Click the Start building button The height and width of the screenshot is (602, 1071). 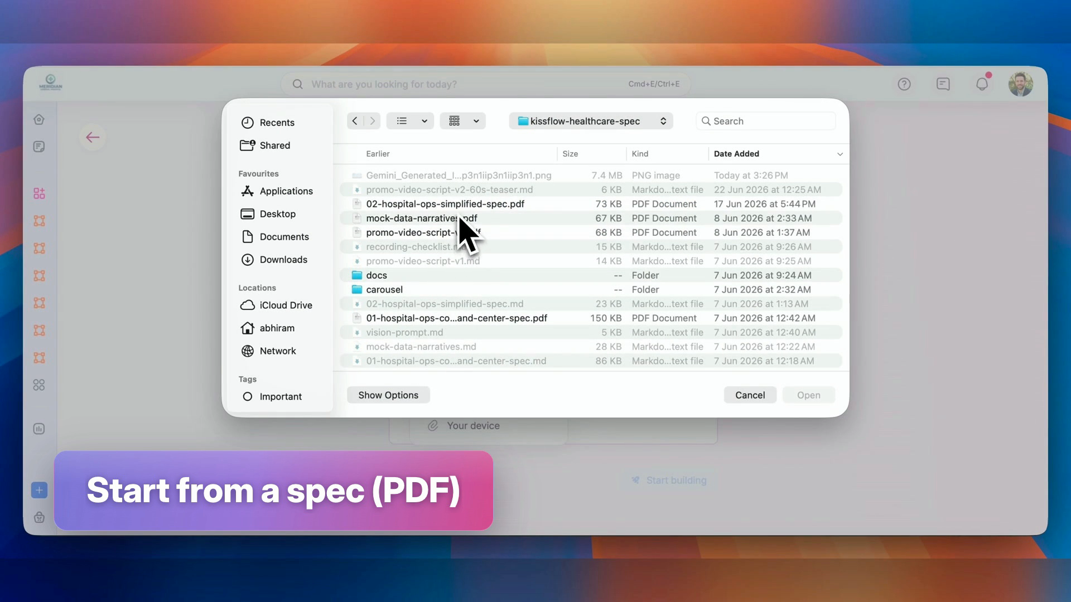tap(669, 480)
